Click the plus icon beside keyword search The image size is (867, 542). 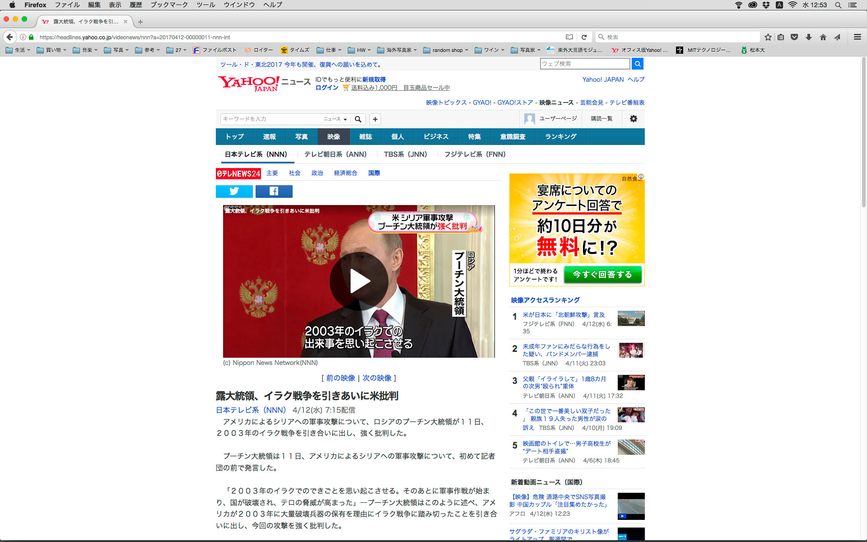coord(375,119)
